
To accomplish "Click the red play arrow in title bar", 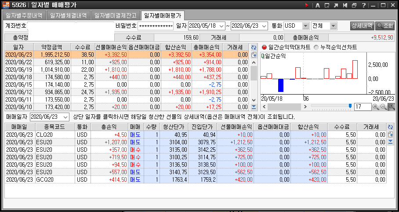I will [x=307, y=5].
